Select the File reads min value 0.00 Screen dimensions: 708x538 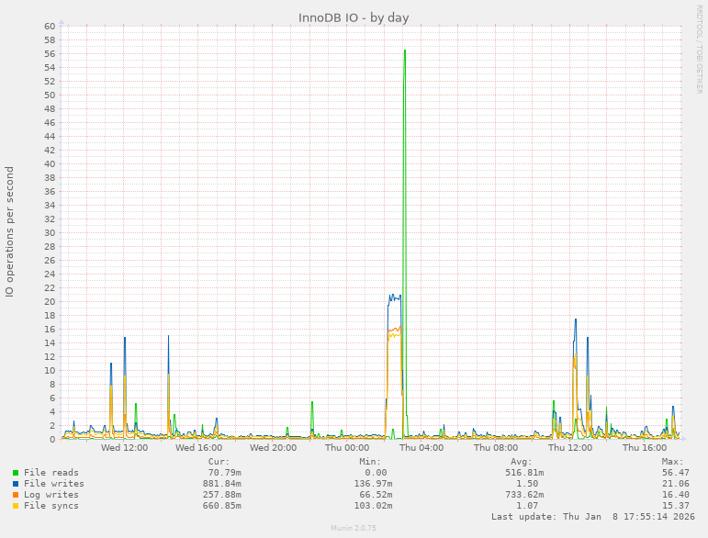[x=376, y=473]
